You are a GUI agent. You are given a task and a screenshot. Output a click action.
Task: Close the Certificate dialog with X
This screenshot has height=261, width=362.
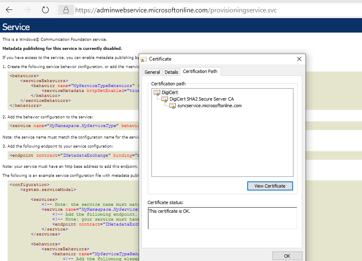299,59
